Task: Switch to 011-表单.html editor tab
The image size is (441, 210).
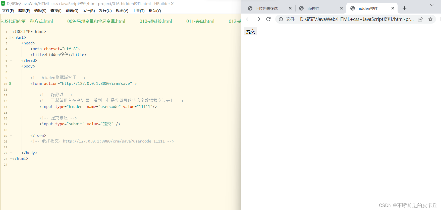Action: click(x=200, y=21)
